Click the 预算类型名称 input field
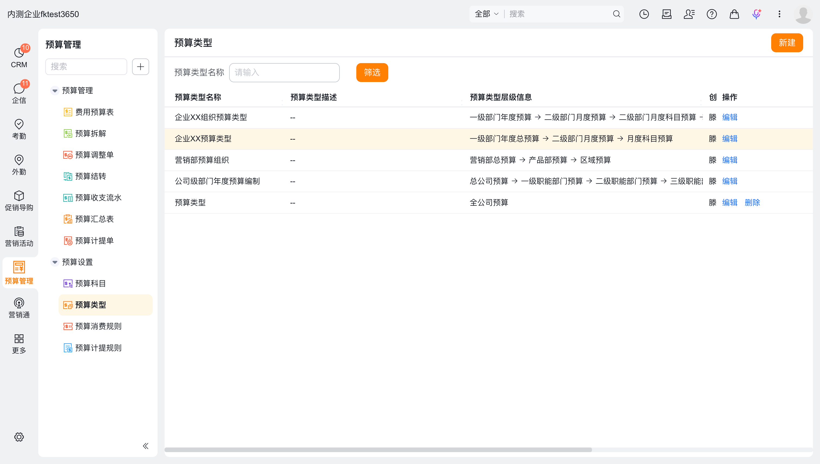 point(284,73)
